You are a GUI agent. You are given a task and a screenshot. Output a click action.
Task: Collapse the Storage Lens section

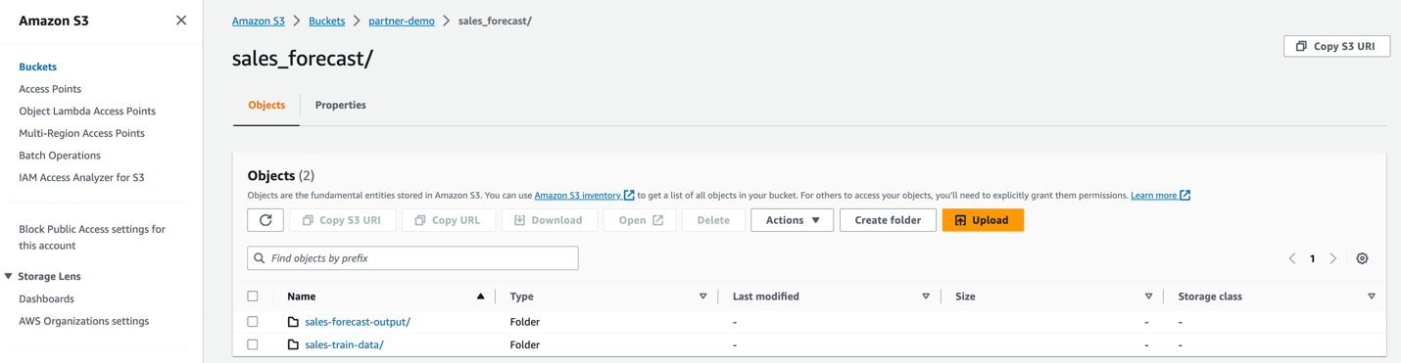point(9,277)
